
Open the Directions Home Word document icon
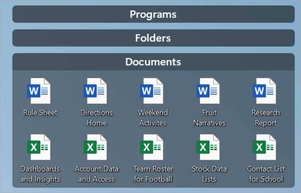click(x=95, y=91)
